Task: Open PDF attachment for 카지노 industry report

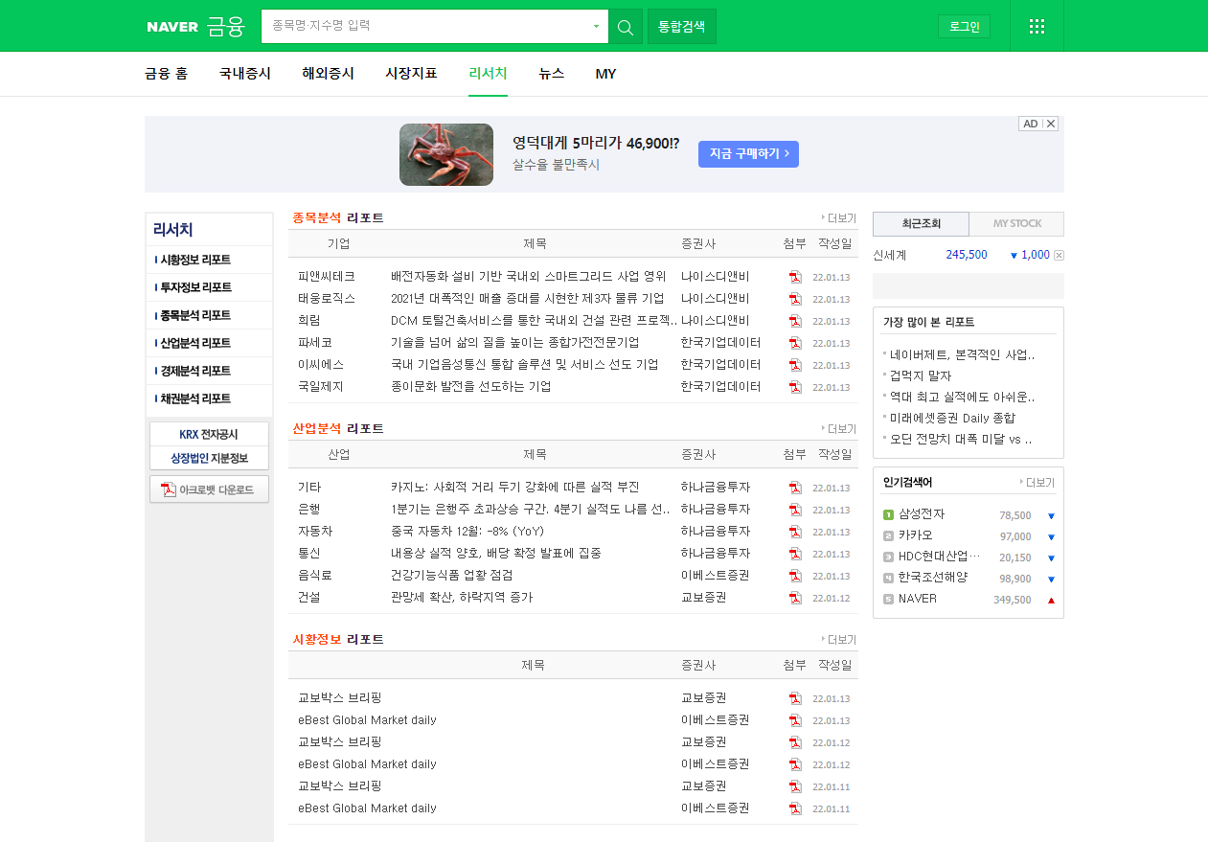Action: [794, 488]
